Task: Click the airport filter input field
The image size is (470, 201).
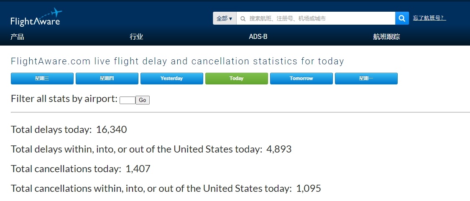Action: pyautogui.click(x=127, y=100)
